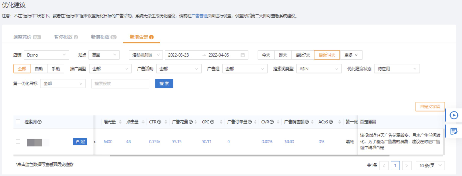This screenshot has width=462, height=176.
Task: Click page number 1
Action: (395, 165)
